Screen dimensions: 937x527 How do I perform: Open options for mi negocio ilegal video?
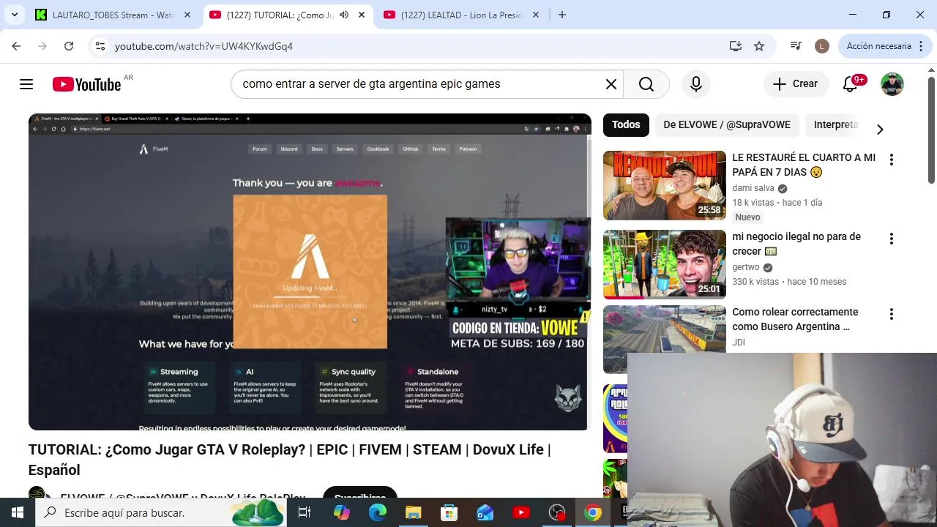[892, 239]
